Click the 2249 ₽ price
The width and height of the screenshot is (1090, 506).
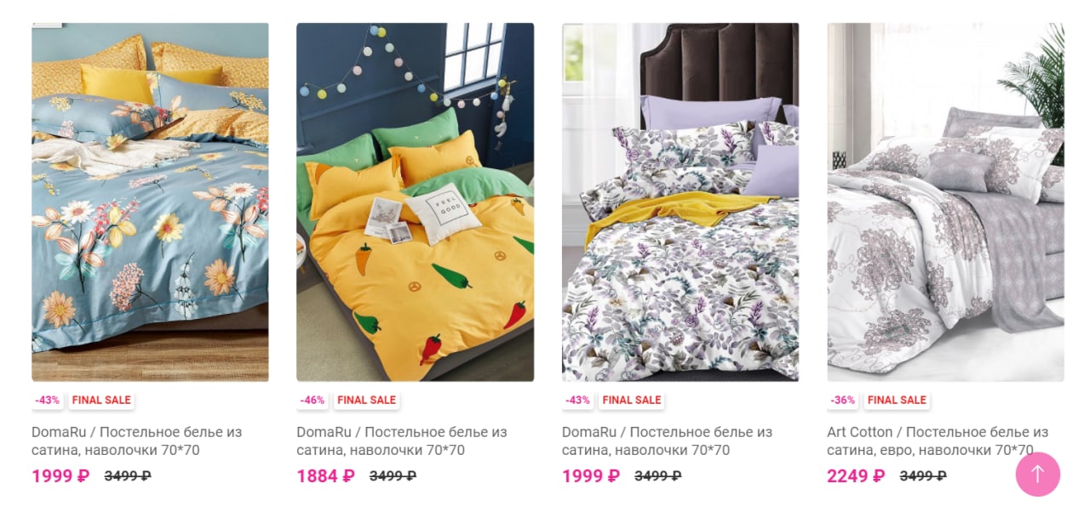coord(856,476)
